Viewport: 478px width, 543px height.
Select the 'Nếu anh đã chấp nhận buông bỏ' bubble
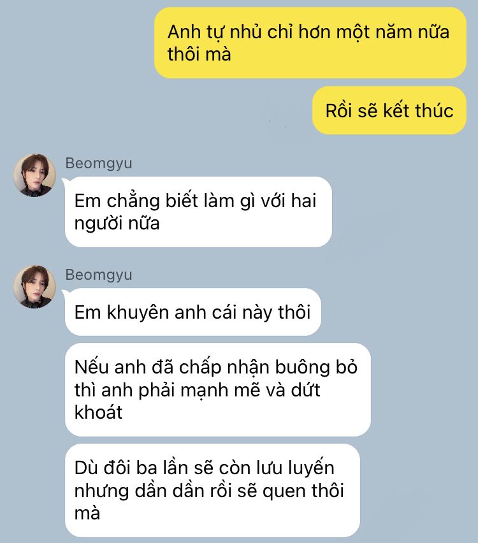tap(217, 389)
